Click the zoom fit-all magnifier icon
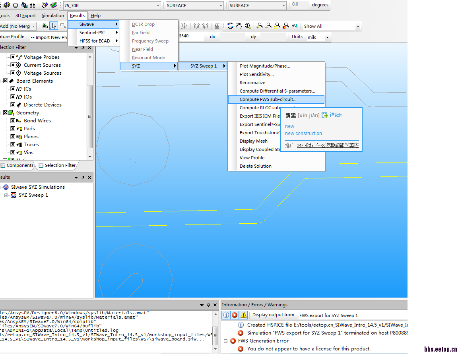The width and height of the screenshot is (458, 354). point(277,26)
